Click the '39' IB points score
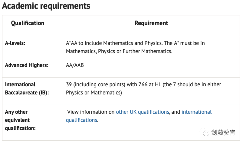243x143 pixels. click(69, 84)
